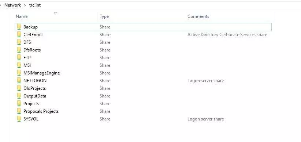Click the SYSVOL share folder icon
Image resolution: width=301 pixels, height=142 pixels.
pos(19,119)
